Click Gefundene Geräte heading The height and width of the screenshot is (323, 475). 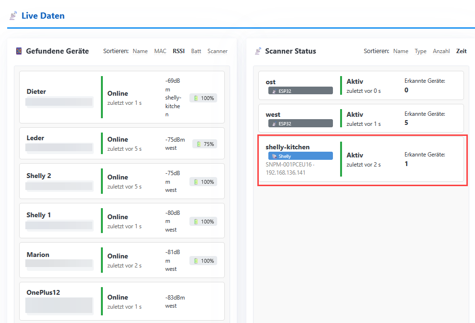pyautogui.click(x=57, y=51)
